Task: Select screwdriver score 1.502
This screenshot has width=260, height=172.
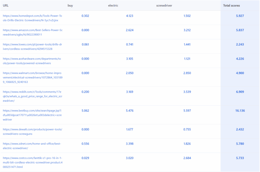Action: pos(187,16)
